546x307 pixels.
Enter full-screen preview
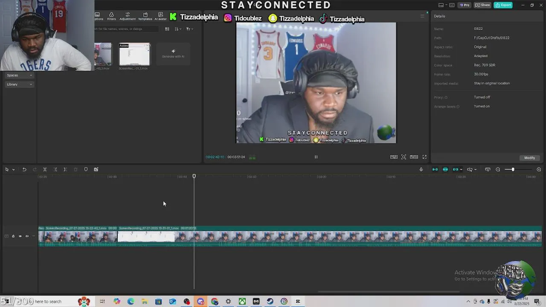point(424,157)
